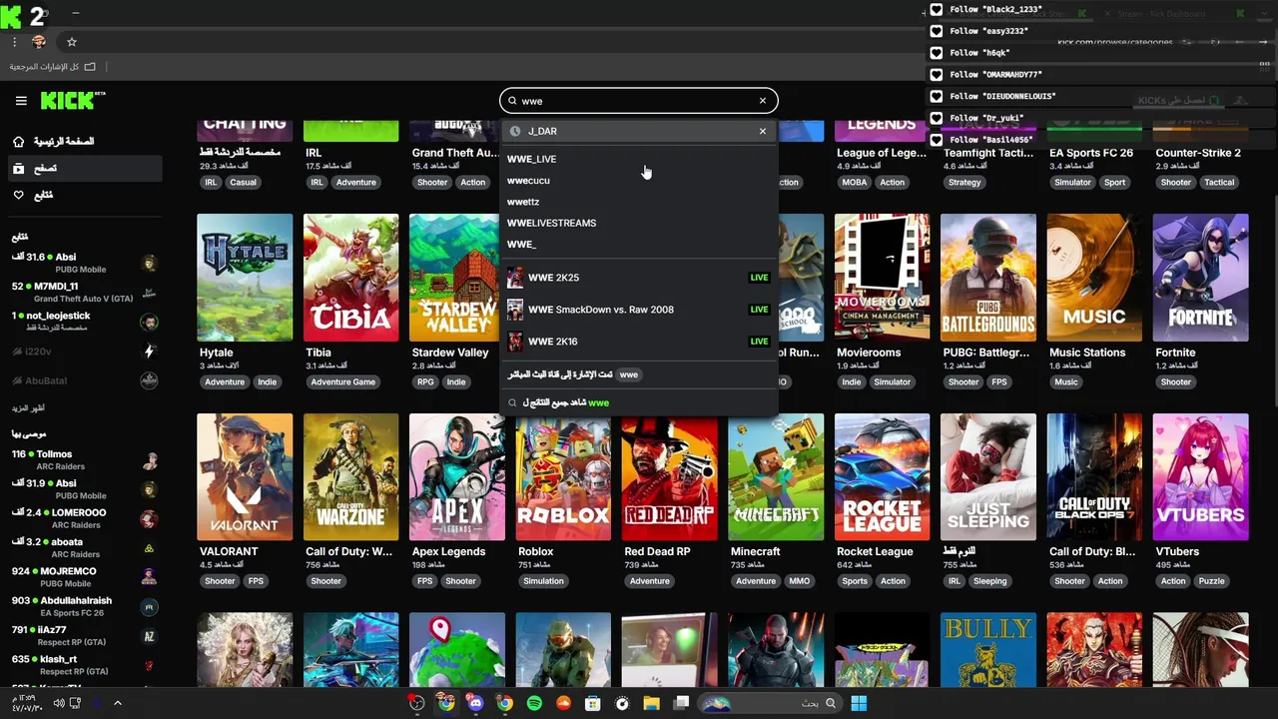Launch Microsoft Store from the taskbar
Screen dimensions: 1278x719
(x=593, y=703)
